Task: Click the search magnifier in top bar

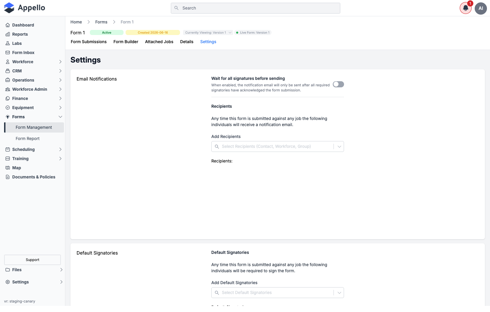Action: tap(176, 8)
